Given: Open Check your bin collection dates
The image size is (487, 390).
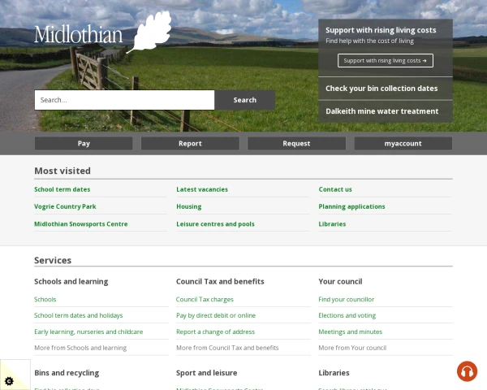Looking at the screenshot, I should pos(381,89).
